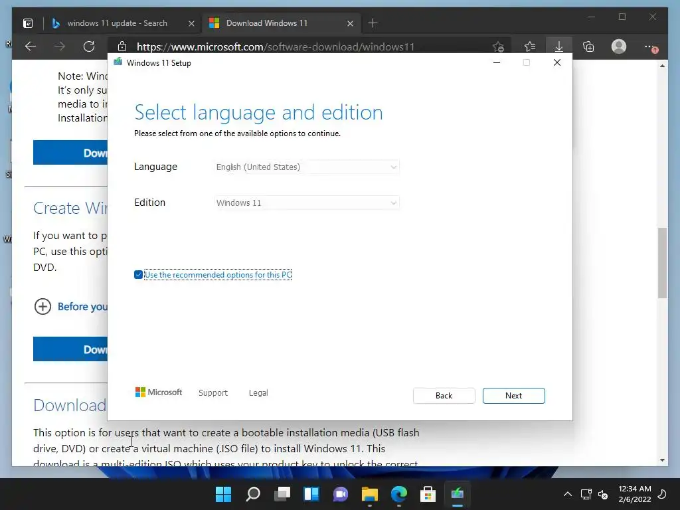
Task: Close the Download Windows 11 tab
Action: click(x=350, y=23)
